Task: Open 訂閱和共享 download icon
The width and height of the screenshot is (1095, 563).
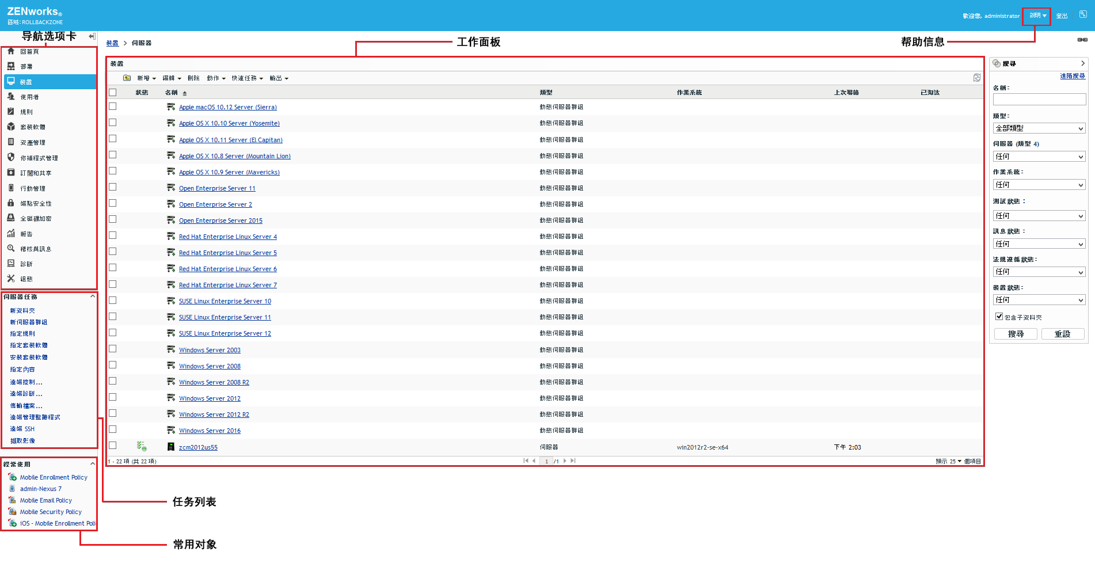Action: [x=11, y=173]
